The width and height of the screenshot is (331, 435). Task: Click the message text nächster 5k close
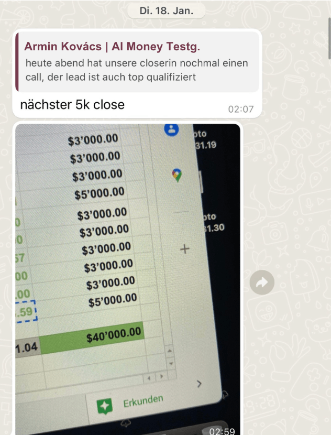click(x=72, y=105)
